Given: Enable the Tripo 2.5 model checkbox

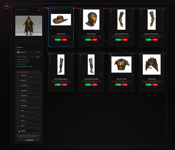Looking at the screenshot, I should (x=19, y=116).
